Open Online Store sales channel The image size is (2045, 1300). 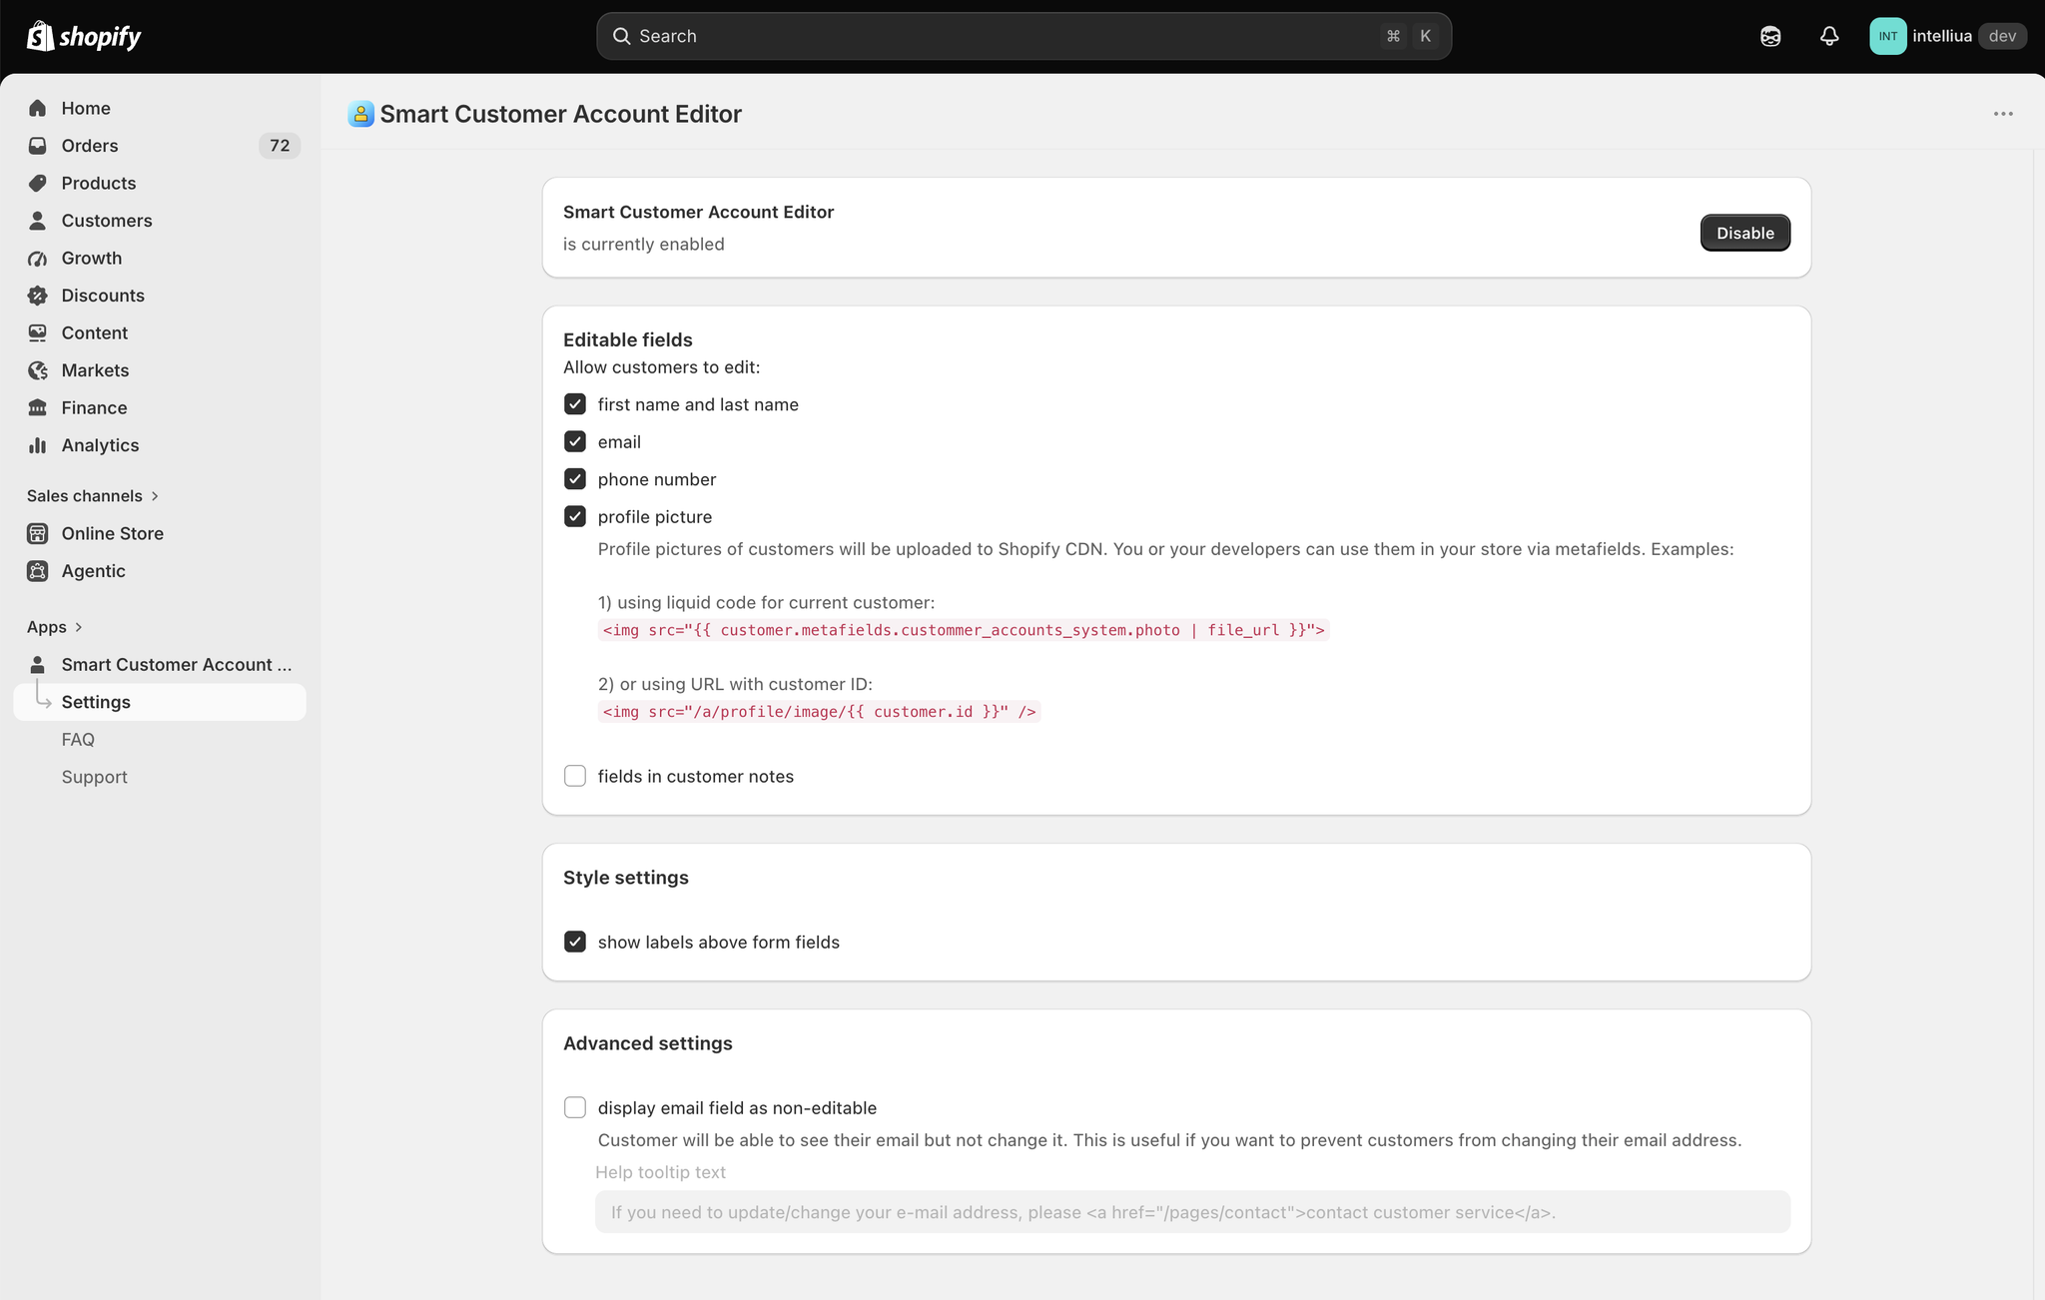(x=160, y=533)
